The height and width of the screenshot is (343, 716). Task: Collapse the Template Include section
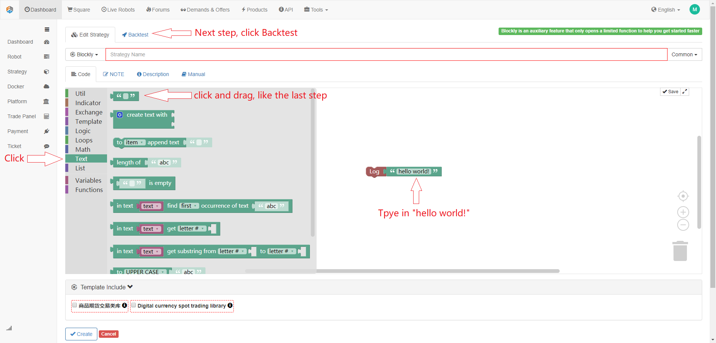(130, 287)
